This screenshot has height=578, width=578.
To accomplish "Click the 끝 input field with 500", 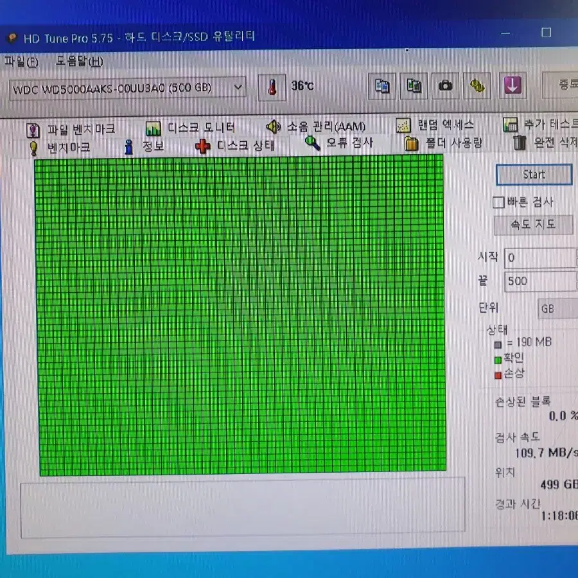I will (x=541, y=281).
